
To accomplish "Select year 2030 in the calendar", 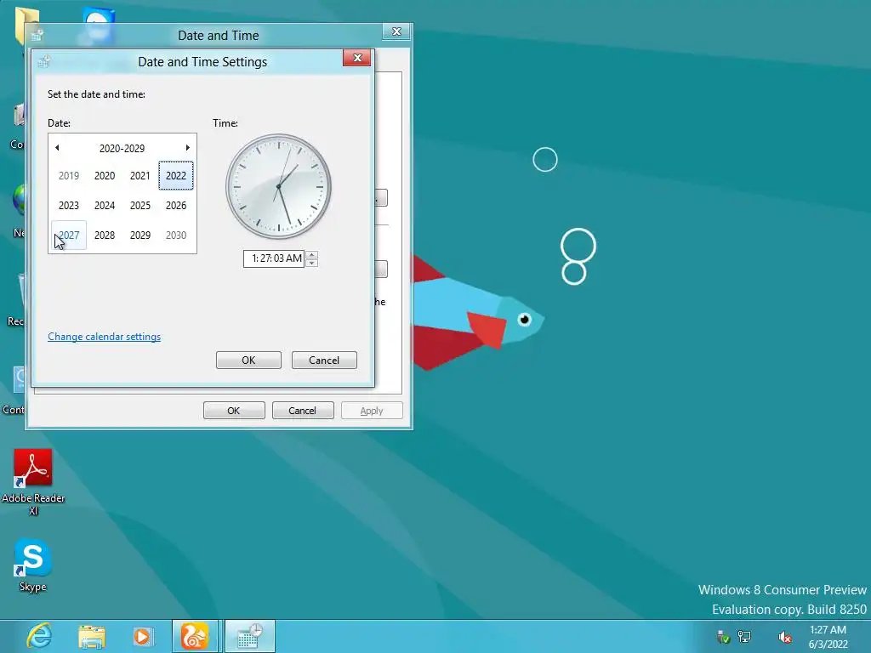I will (176, 235).
